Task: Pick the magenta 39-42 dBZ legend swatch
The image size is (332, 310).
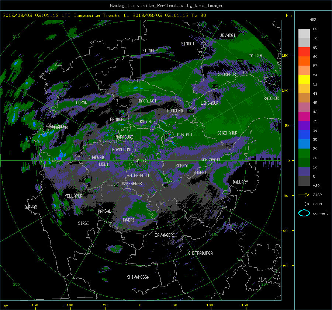Action: (304, 116)
